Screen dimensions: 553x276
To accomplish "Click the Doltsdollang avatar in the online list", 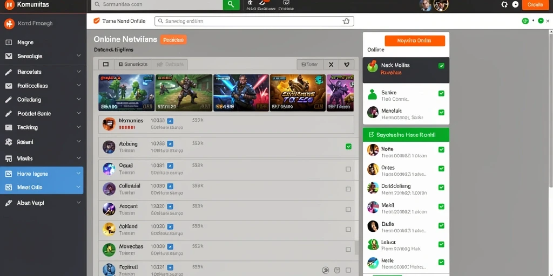I will coord(373,188).
